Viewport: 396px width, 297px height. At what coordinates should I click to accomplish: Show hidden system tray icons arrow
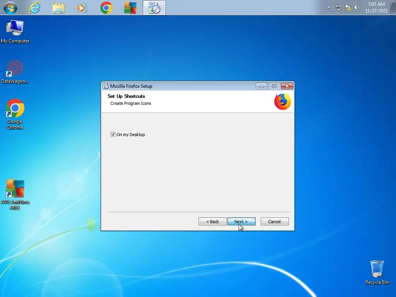click(329, 7)
